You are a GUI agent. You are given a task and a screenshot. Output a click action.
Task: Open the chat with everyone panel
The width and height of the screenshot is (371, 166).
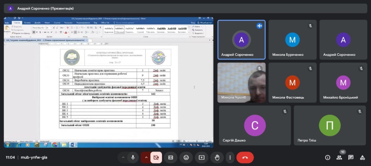tap(351, 157)
